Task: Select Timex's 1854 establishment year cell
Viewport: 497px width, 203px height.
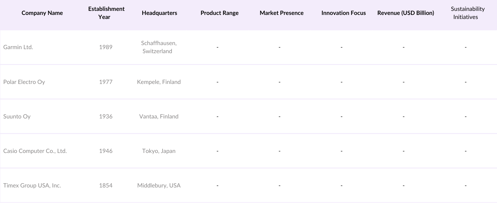Action: [106, 186]
